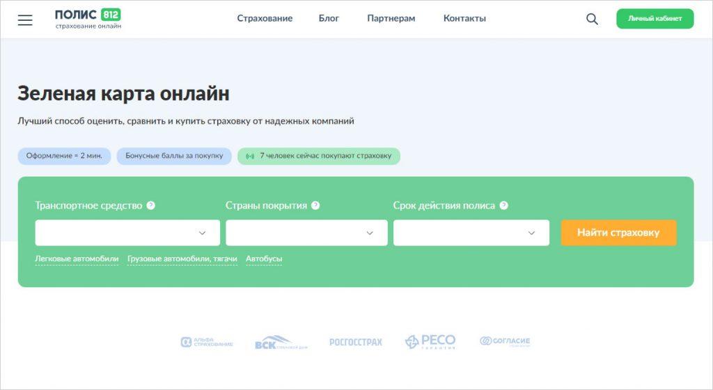This screenshot has height=390, width=713.
Task: Open the Страхование menu item
Action: [x=265, y=19]
